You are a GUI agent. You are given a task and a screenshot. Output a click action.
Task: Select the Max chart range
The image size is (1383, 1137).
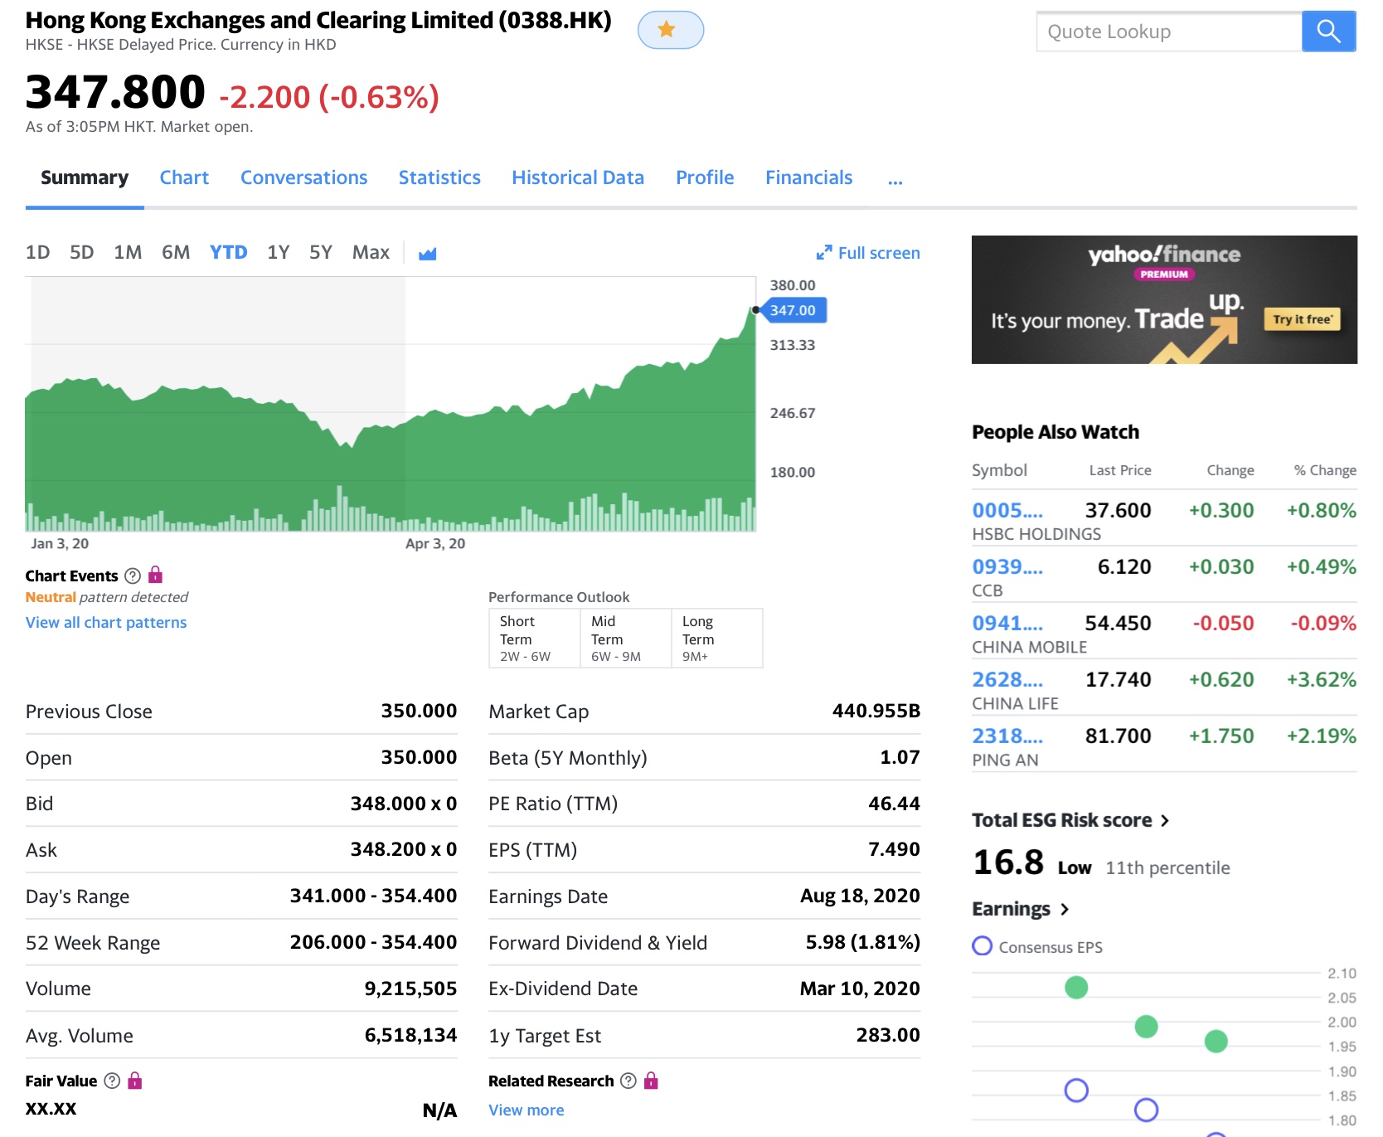pyautogui.click(x=371, y=252)
